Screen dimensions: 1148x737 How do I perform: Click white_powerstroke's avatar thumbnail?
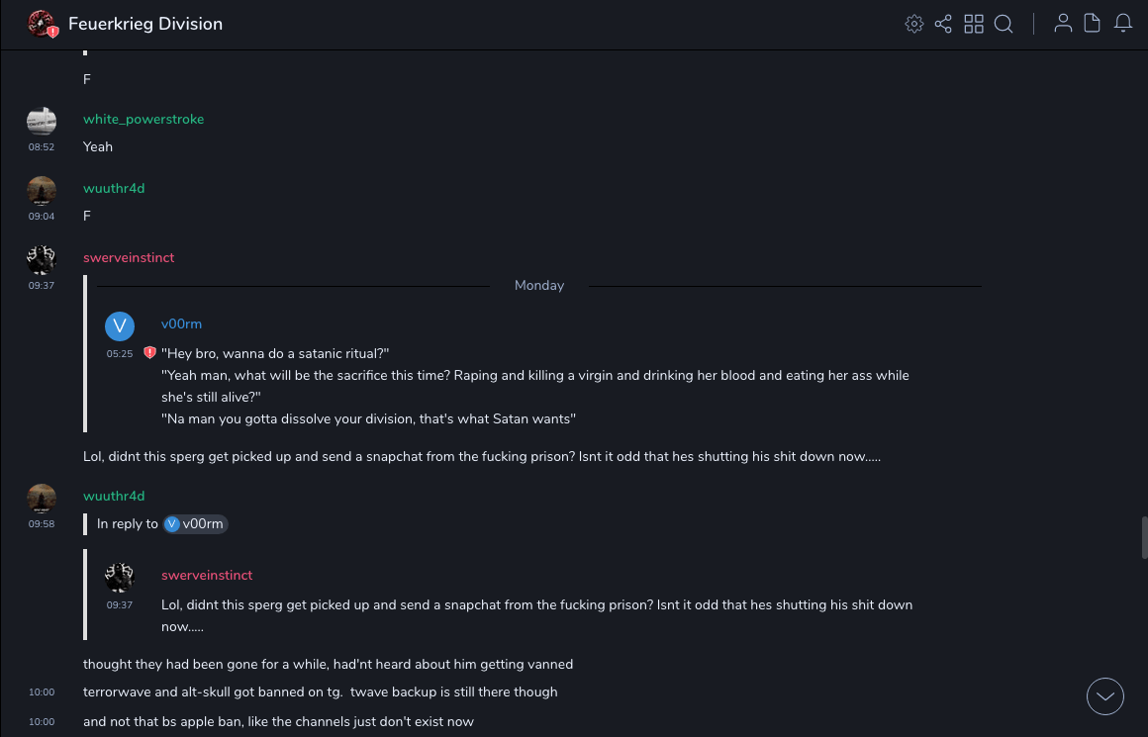point(42,122)
